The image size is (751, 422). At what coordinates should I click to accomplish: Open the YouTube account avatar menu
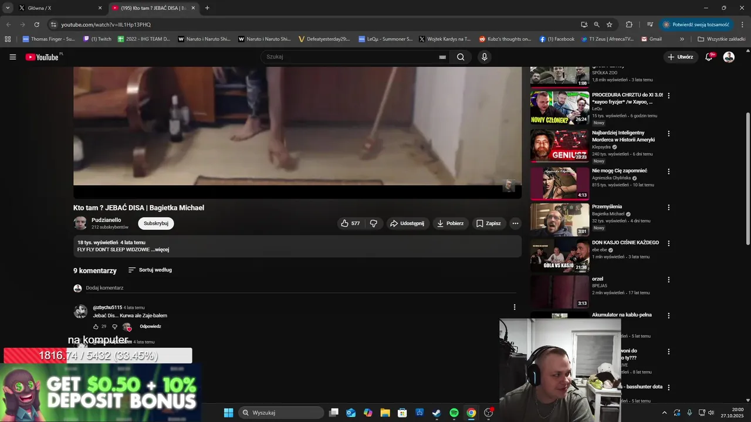click(x=729, y=57)
